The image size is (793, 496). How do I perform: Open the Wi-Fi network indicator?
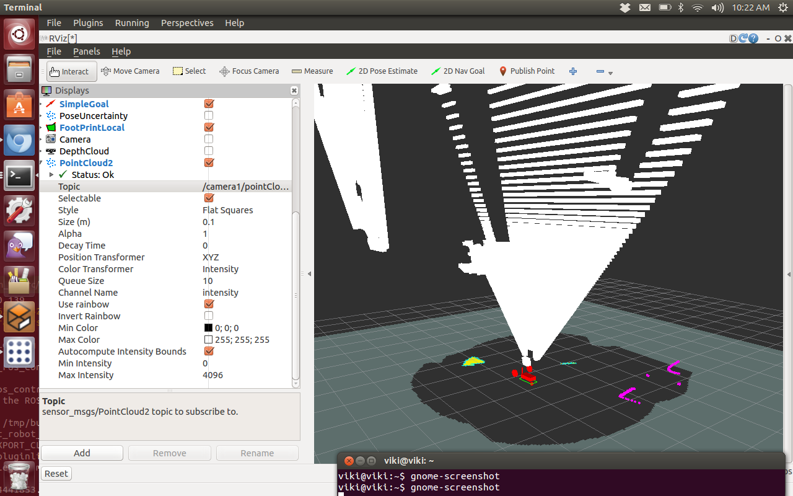698,7
